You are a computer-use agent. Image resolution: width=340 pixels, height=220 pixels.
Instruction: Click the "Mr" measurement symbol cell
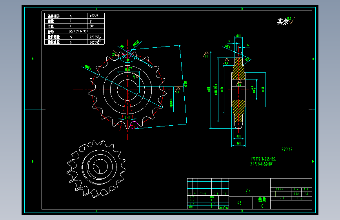(x=76, y=37)
